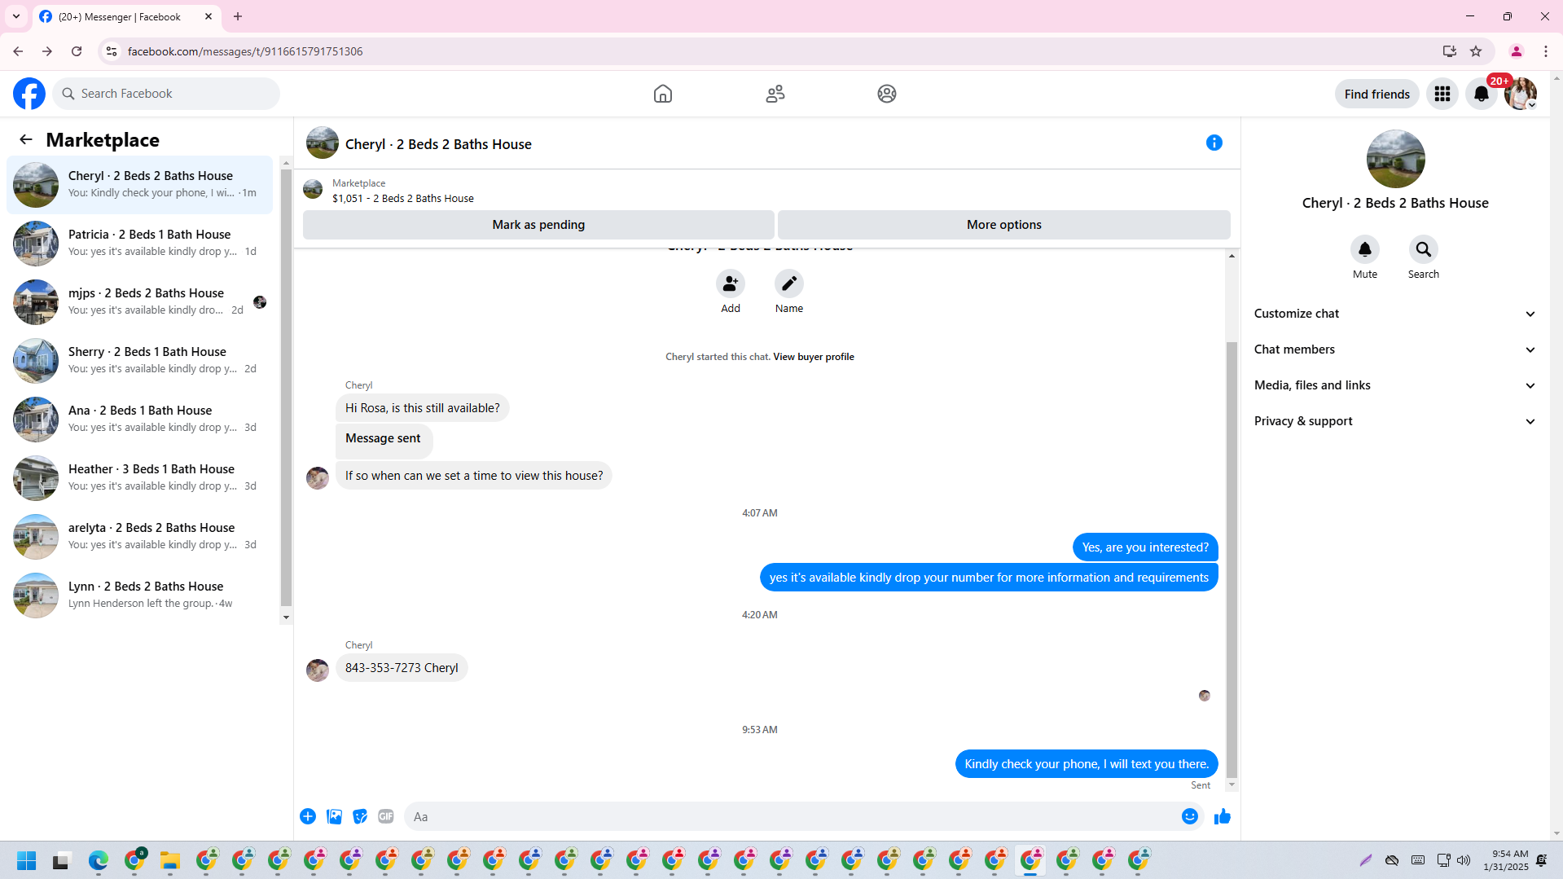This screenshot has height=879, width=1563.
Task: Open the $1,051 Marketplace listing link
Action: tap(403, 199)
